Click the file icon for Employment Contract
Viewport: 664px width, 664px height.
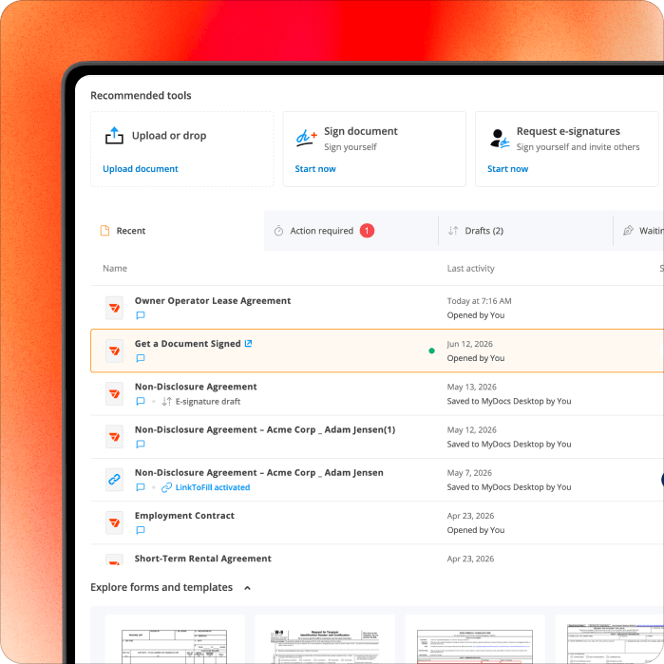[114, 522]
